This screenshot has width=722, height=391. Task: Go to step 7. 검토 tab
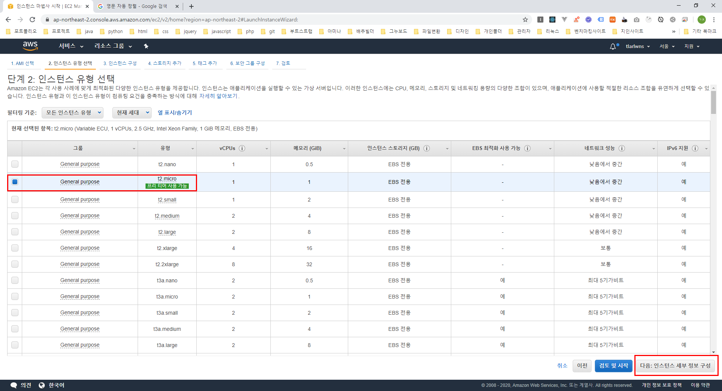point(283,63)
